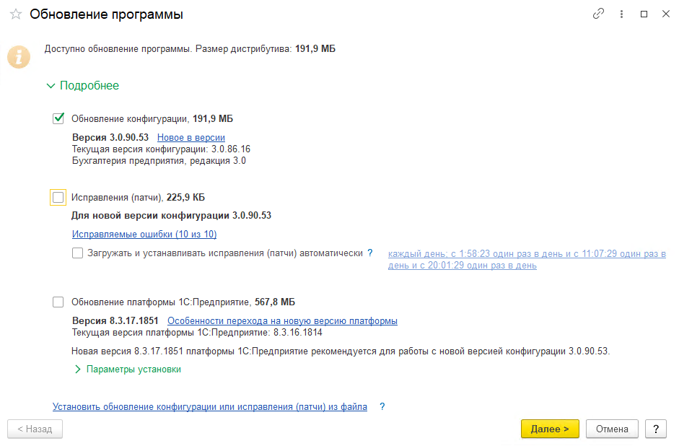Click help question mark next to auto-patch checkbox
Image resolution: width=679 pixels, height=446 pixels.
pos(370,253)
